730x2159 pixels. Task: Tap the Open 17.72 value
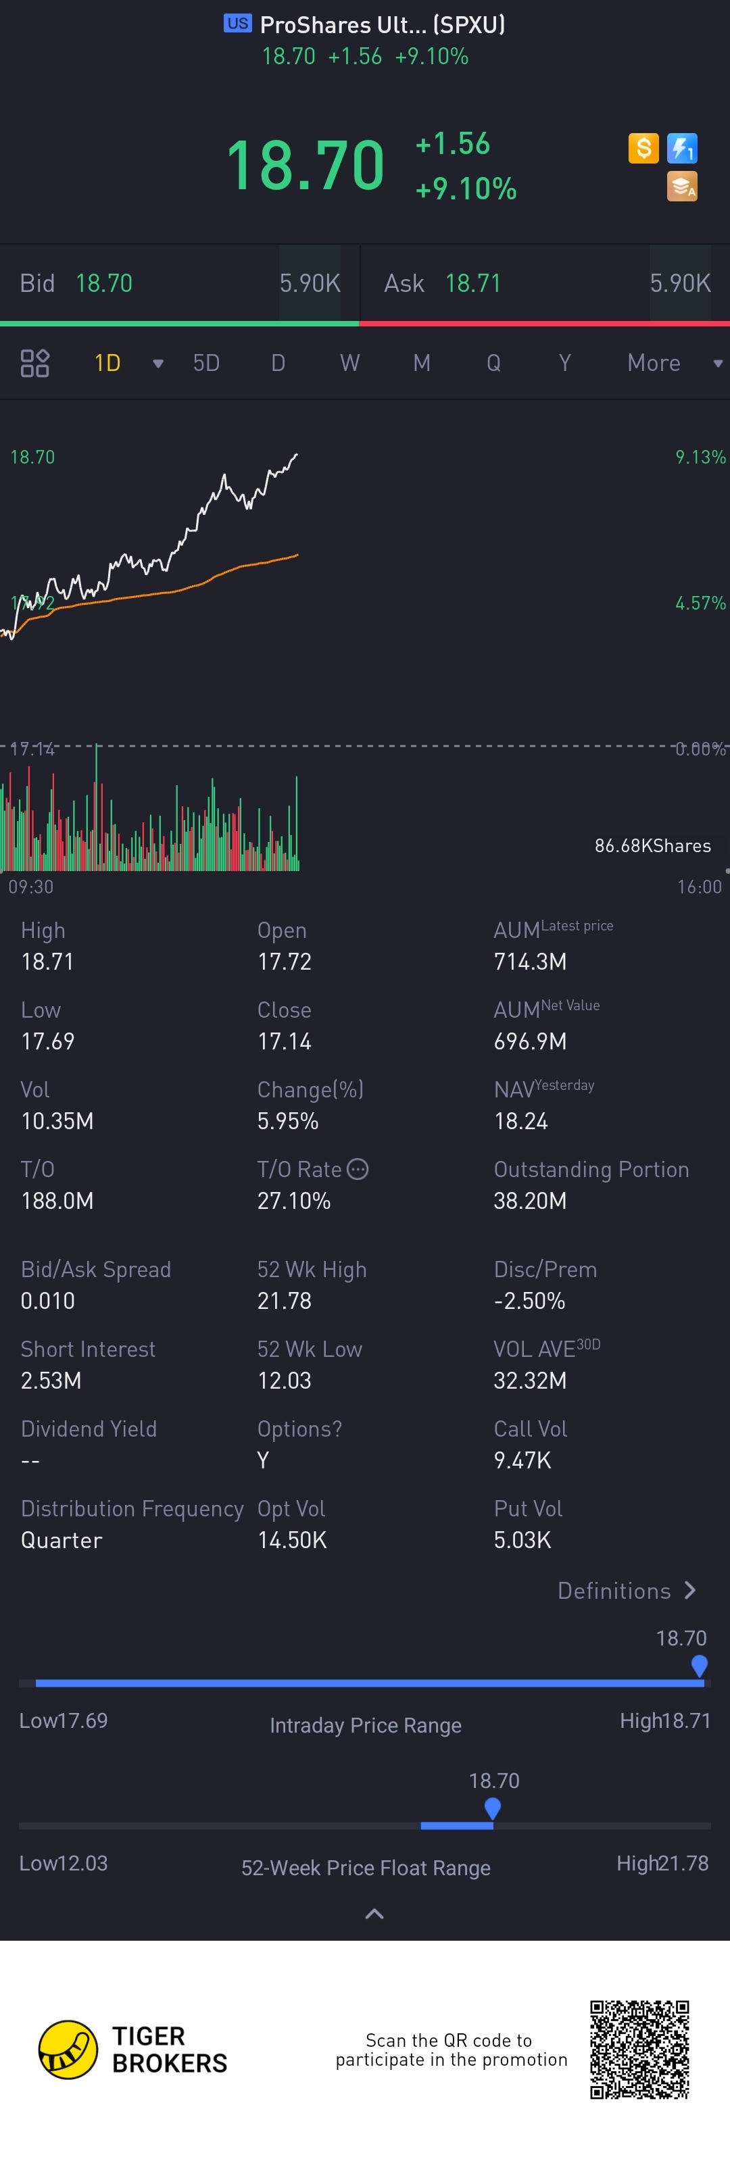point(284,962)
